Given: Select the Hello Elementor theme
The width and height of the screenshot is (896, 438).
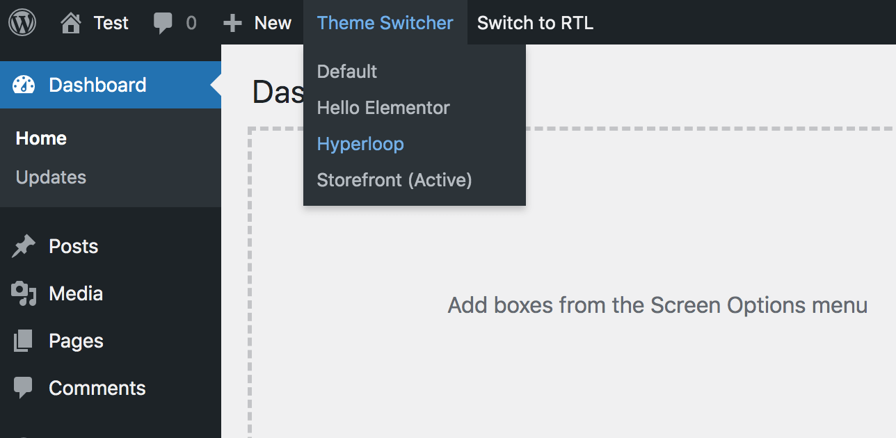Looking at the screenshot, I should [383, 107].
